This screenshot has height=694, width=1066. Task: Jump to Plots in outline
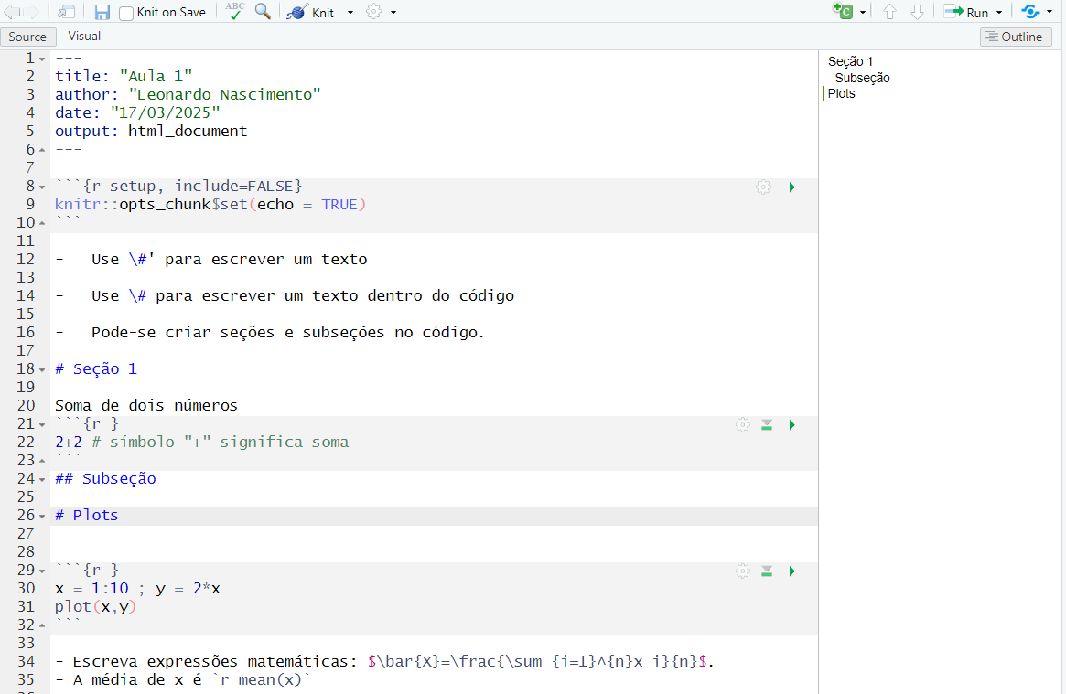click(x=842, y=93)
